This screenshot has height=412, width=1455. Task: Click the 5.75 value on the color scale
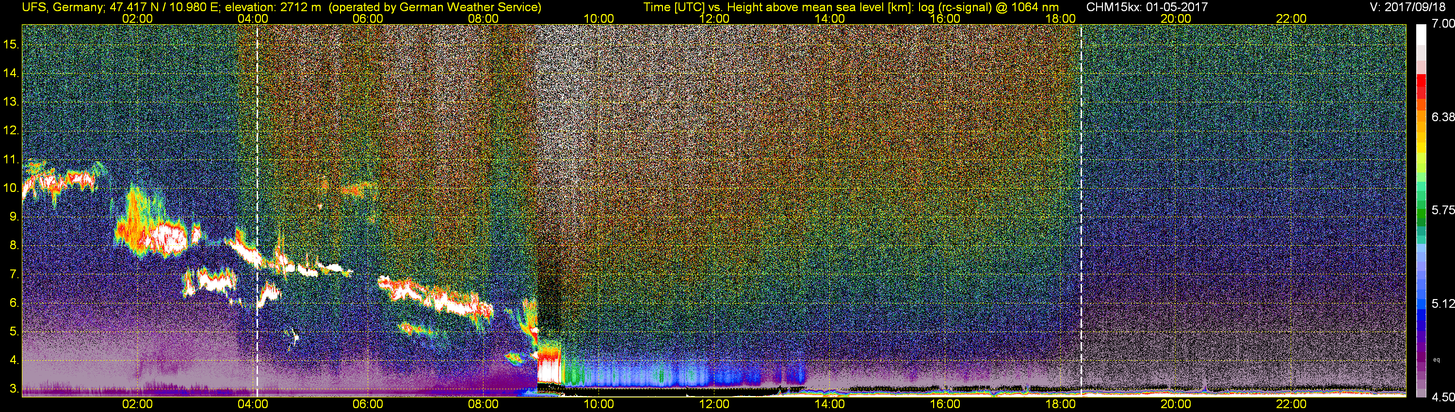[x=1443, y=210]
